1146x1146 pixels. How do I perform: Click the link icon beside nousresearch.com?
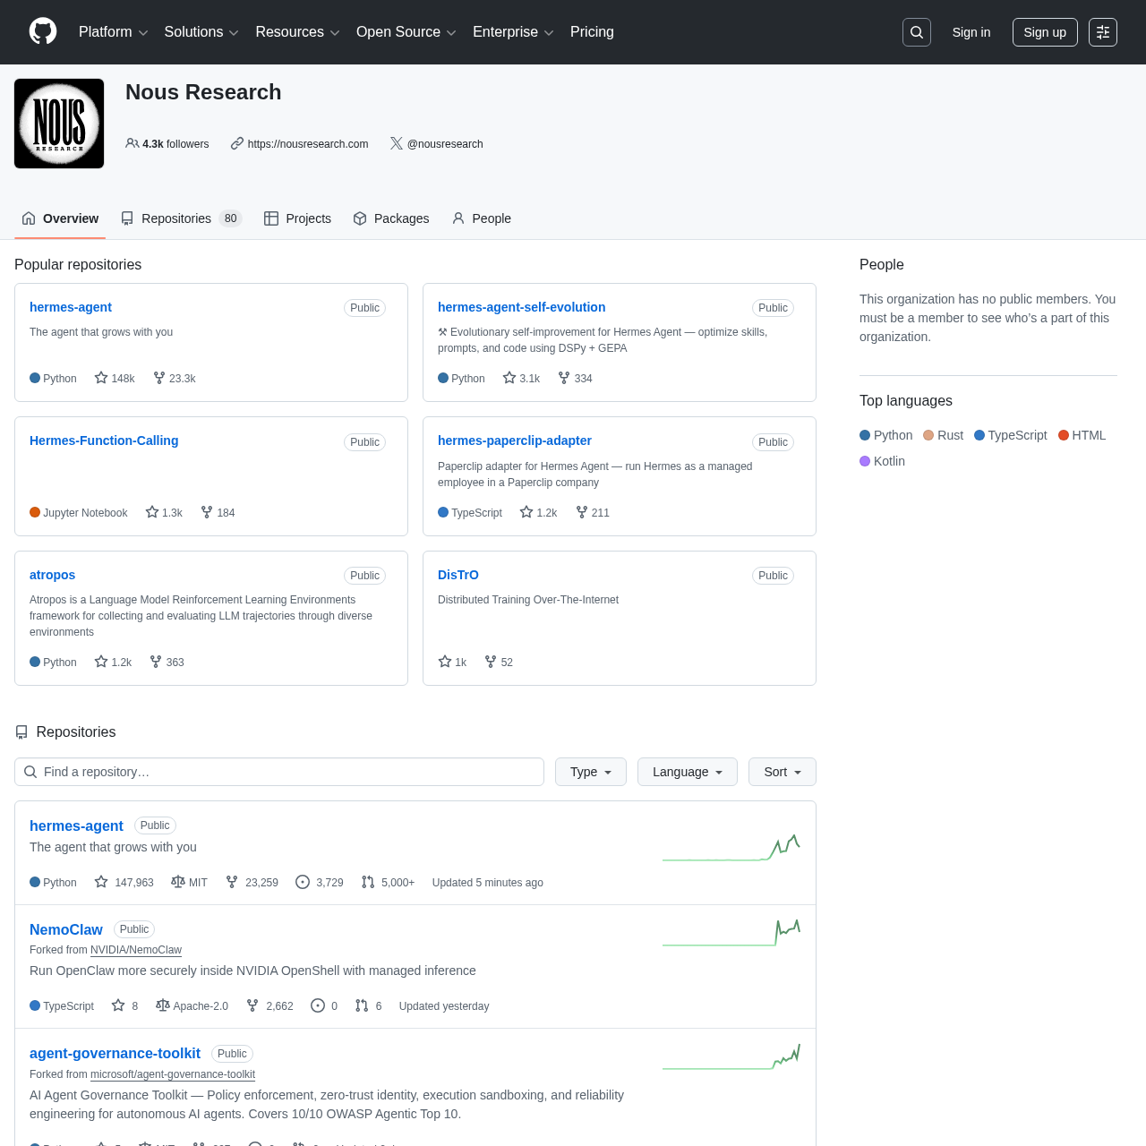coord(237,143)
